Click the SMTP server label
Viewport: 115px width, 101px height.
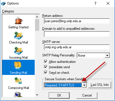click(x=51, y=42)
